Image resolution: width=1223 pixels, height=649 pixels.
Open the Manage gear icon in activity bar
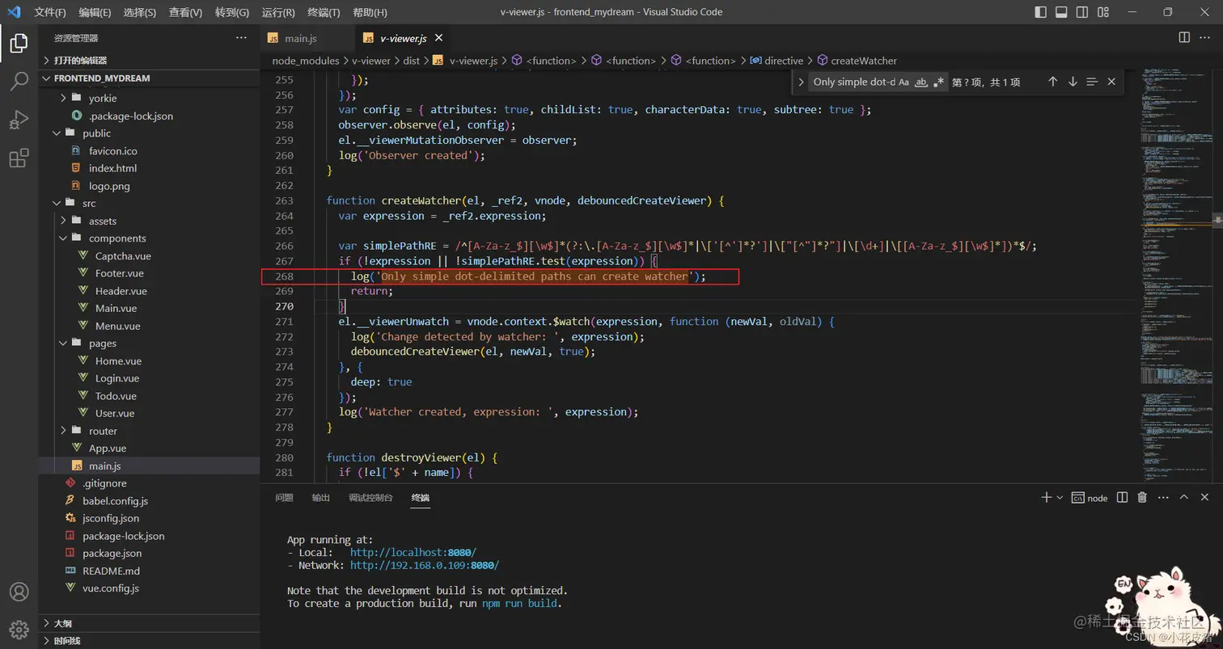(19, 629)
